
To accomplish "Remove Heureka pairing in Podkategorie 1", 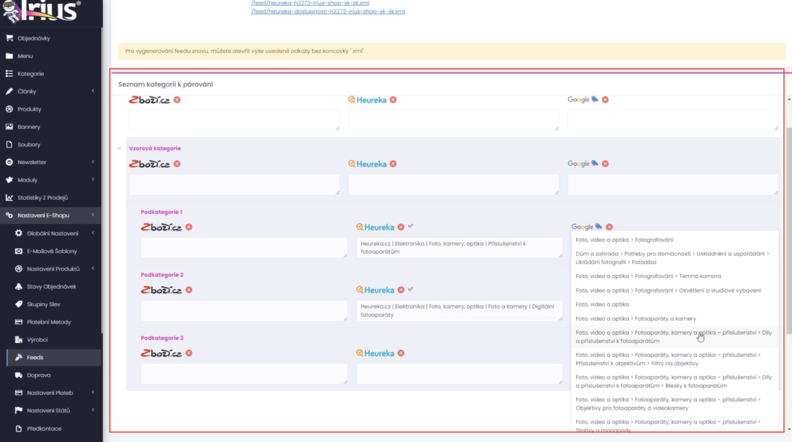I will (x=401, y=227).
